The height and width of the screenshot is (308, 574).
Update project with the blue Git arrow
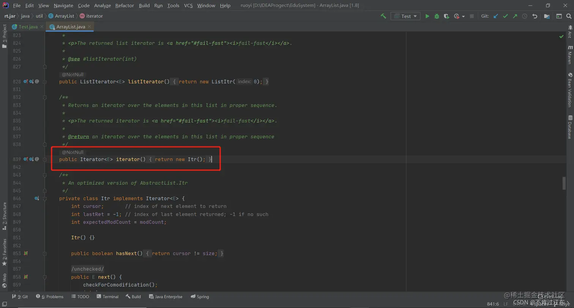(496, 16)
